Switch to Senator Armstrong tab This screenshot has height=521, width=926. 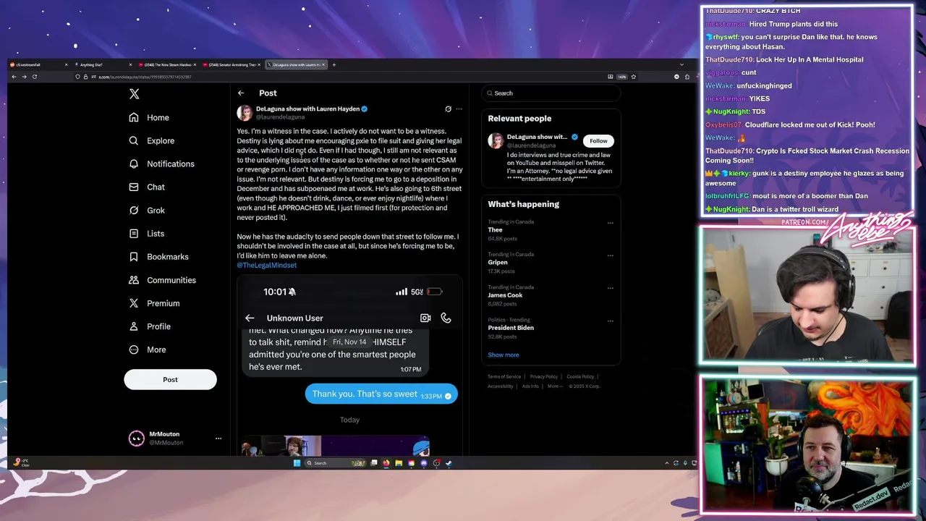[x=231, y=64]
